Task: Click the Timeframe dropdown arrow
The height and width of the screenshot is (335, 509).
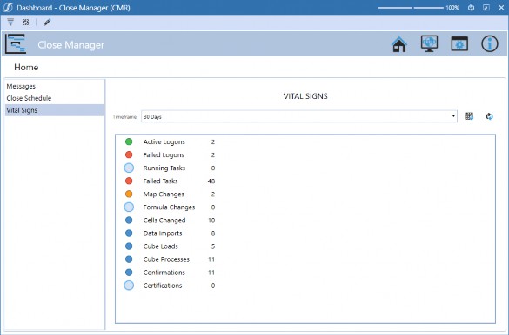Action: coord(453,116)
